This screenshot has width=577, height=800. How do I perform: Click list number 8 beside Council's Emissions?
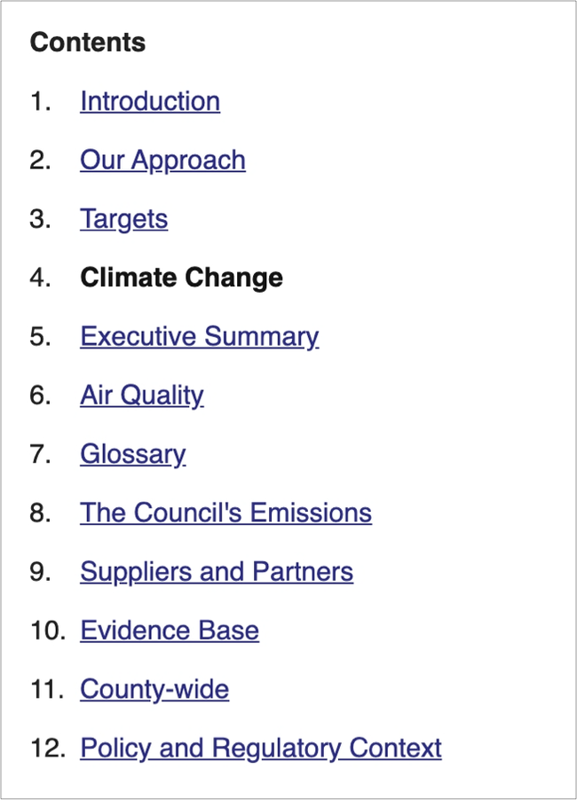40,513
